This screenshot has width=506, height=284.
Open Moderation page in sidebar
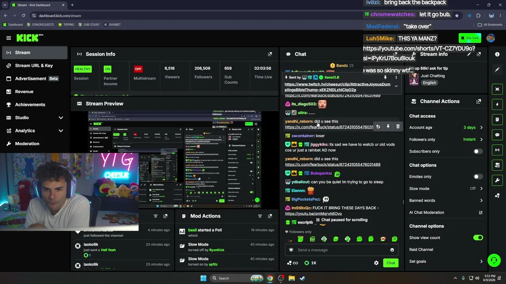[x=35, y=144]
